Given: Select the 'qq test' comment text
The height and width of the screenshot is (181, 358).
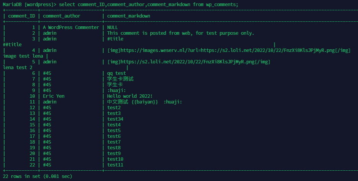Looking at the screenshot, I should coord(116,73).
